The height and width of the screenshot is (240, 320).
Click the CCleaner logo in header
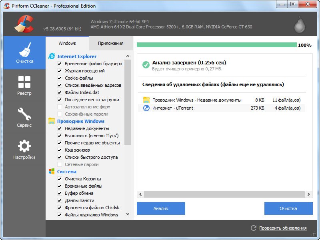[x=24, y=24]
